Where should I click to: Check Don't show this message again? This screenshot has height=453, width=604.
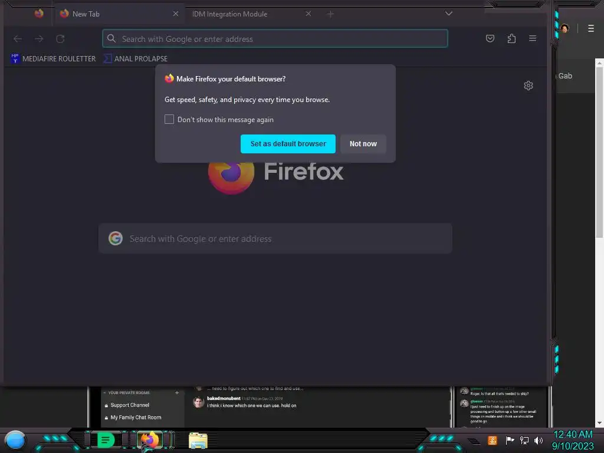169,119
